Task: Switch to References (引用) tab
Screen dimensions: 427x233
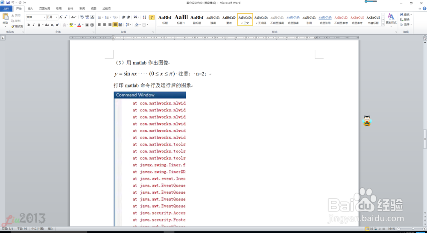Action: click(x=58, y=9)
